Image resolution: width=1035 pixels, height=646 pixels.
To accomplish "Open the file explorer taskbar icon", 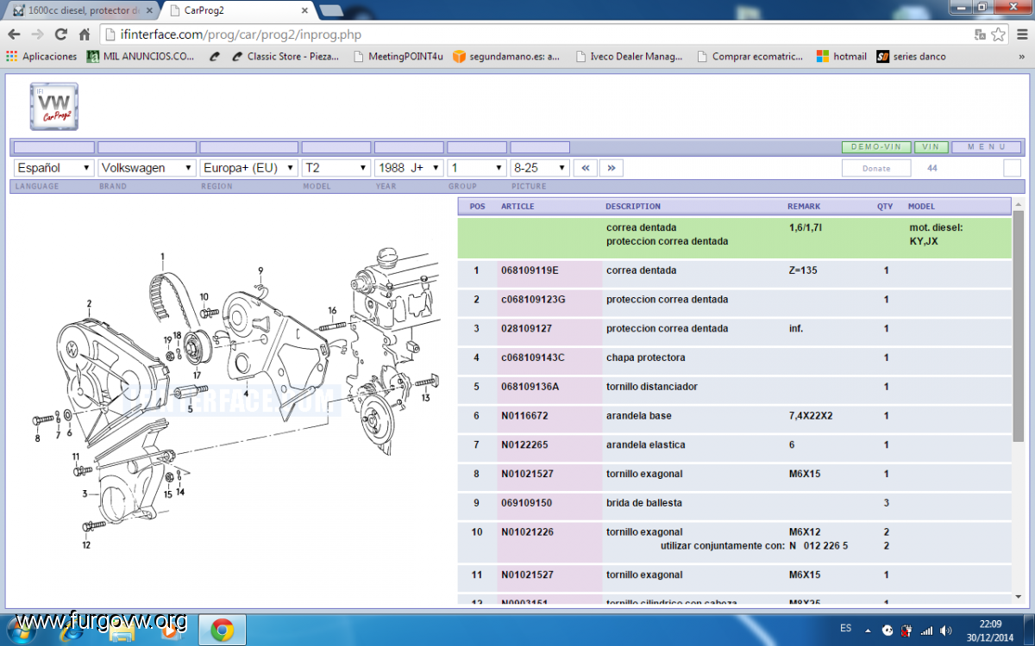I will click(122, 630).
